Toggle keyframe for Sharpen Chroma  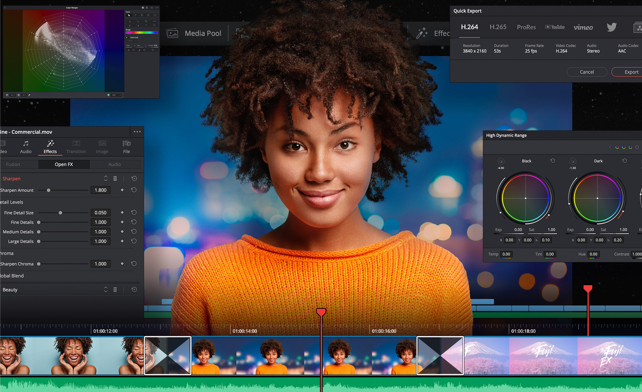[122, 264]
